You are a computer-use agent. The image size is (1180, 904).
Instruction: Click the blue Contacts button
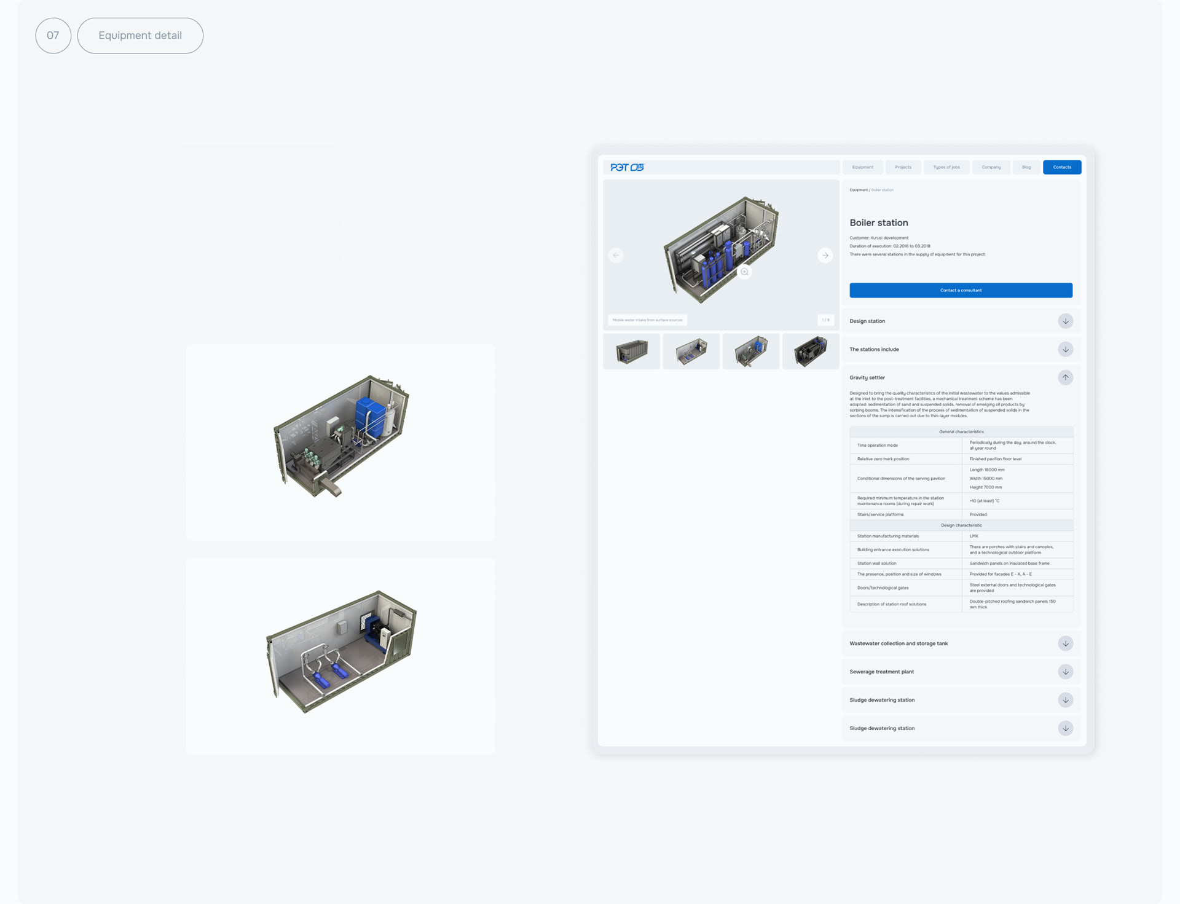[1061, 167]
